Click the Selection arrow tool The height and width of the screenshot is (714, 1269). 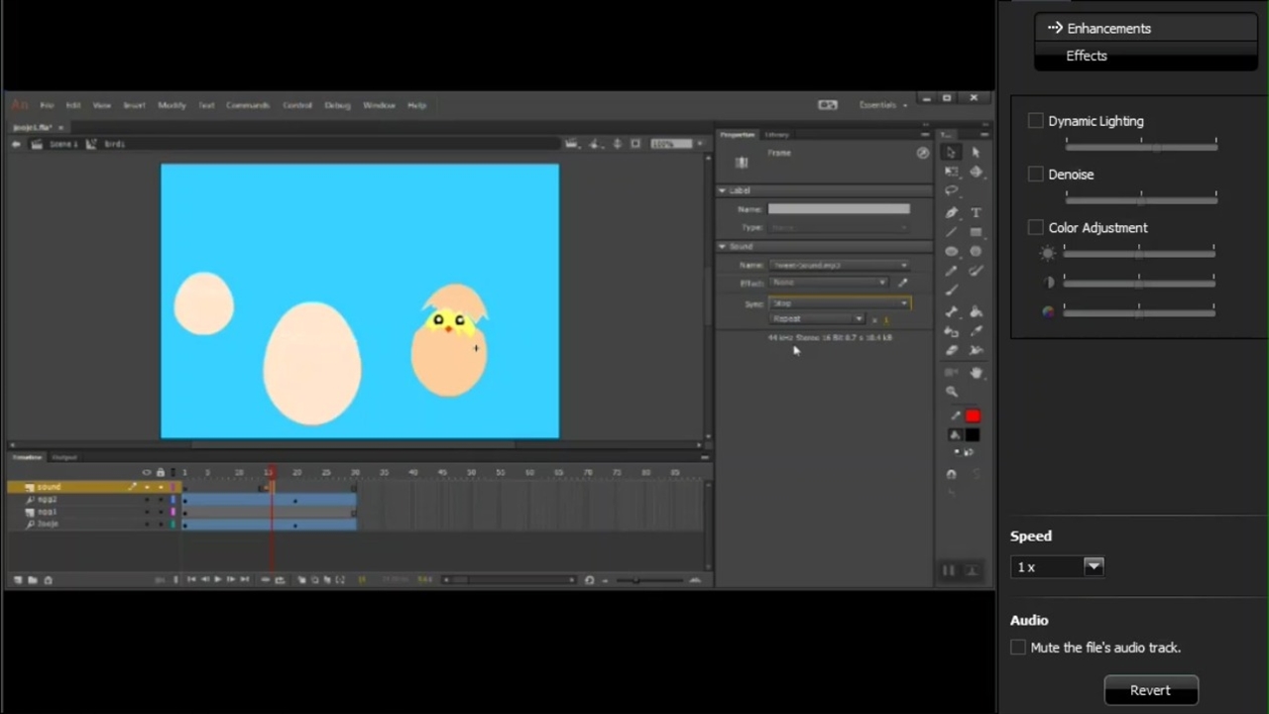point(952,152)
